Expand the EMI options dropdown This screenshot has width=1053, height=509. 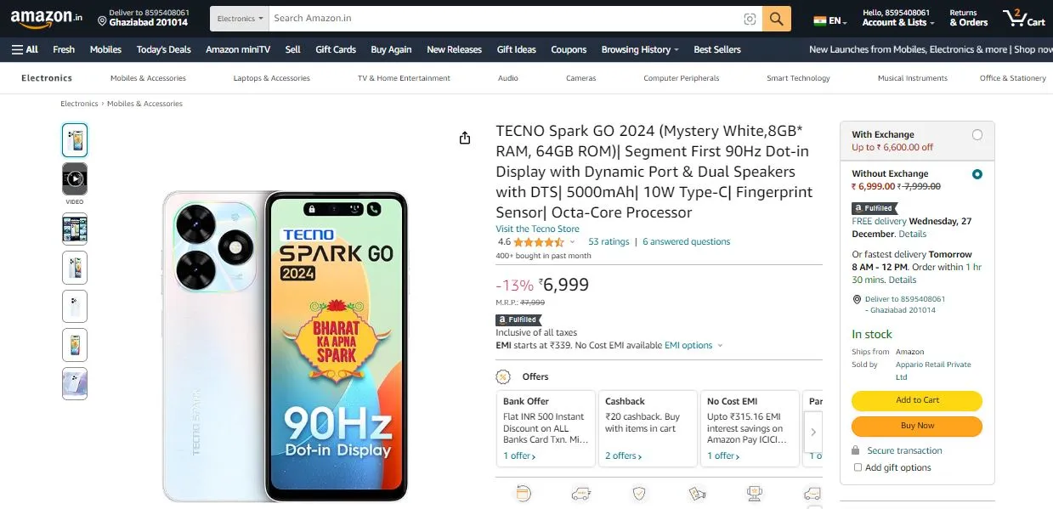[x=694, y=345]
